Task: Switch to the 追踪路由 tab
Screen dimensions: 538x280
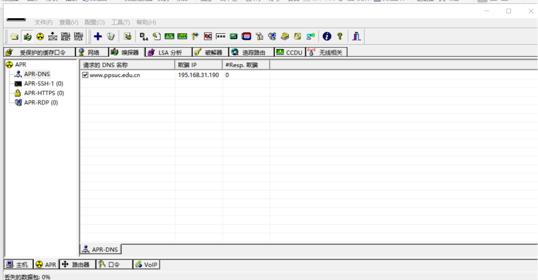Action: (x=251, y=52)
